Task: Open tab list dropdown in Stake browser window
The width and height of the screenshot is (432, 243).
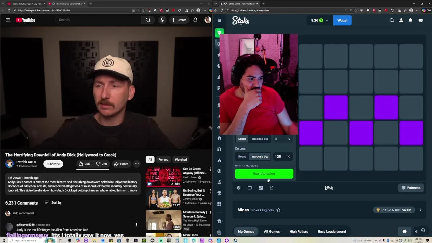Action: coord(216,4)
